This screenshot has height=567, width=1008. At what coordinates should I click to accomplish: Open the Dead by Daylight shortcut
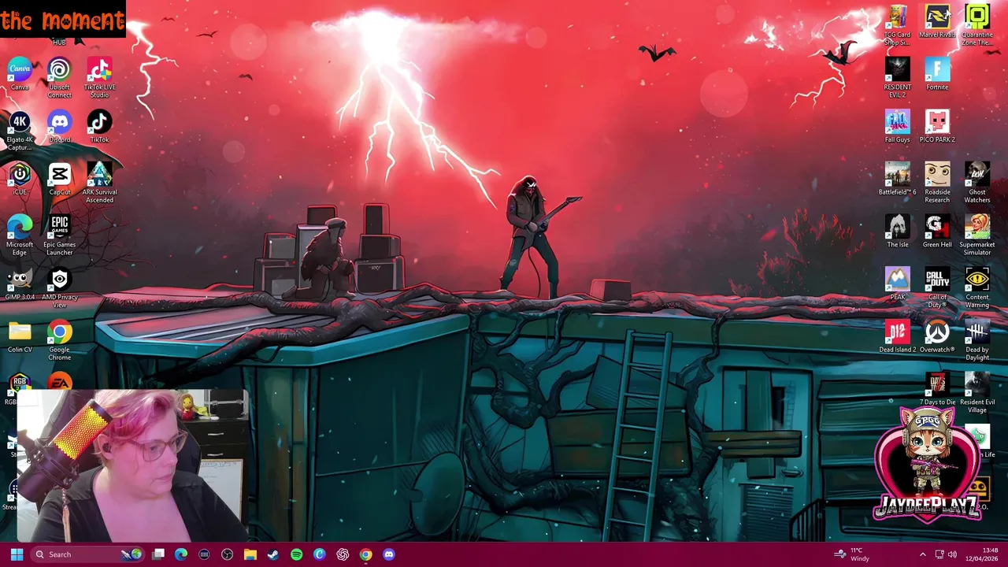977,340
